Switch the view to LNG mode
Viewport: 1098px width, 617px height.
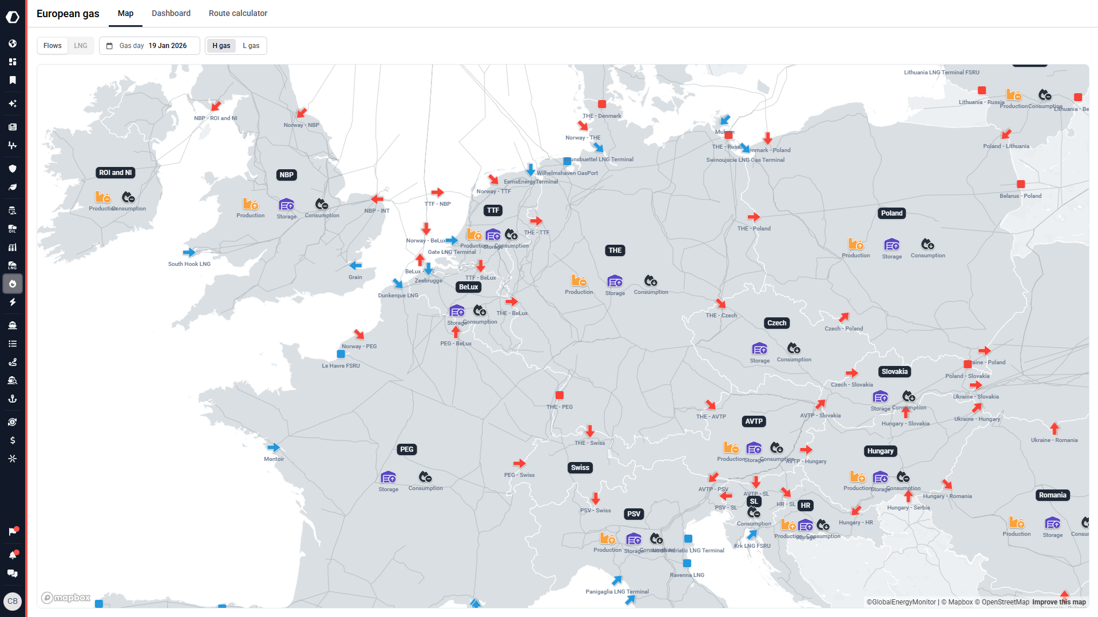click(80, 45)
